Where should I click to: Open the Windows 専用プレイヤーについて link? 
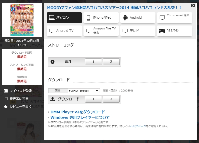point(80,118)
